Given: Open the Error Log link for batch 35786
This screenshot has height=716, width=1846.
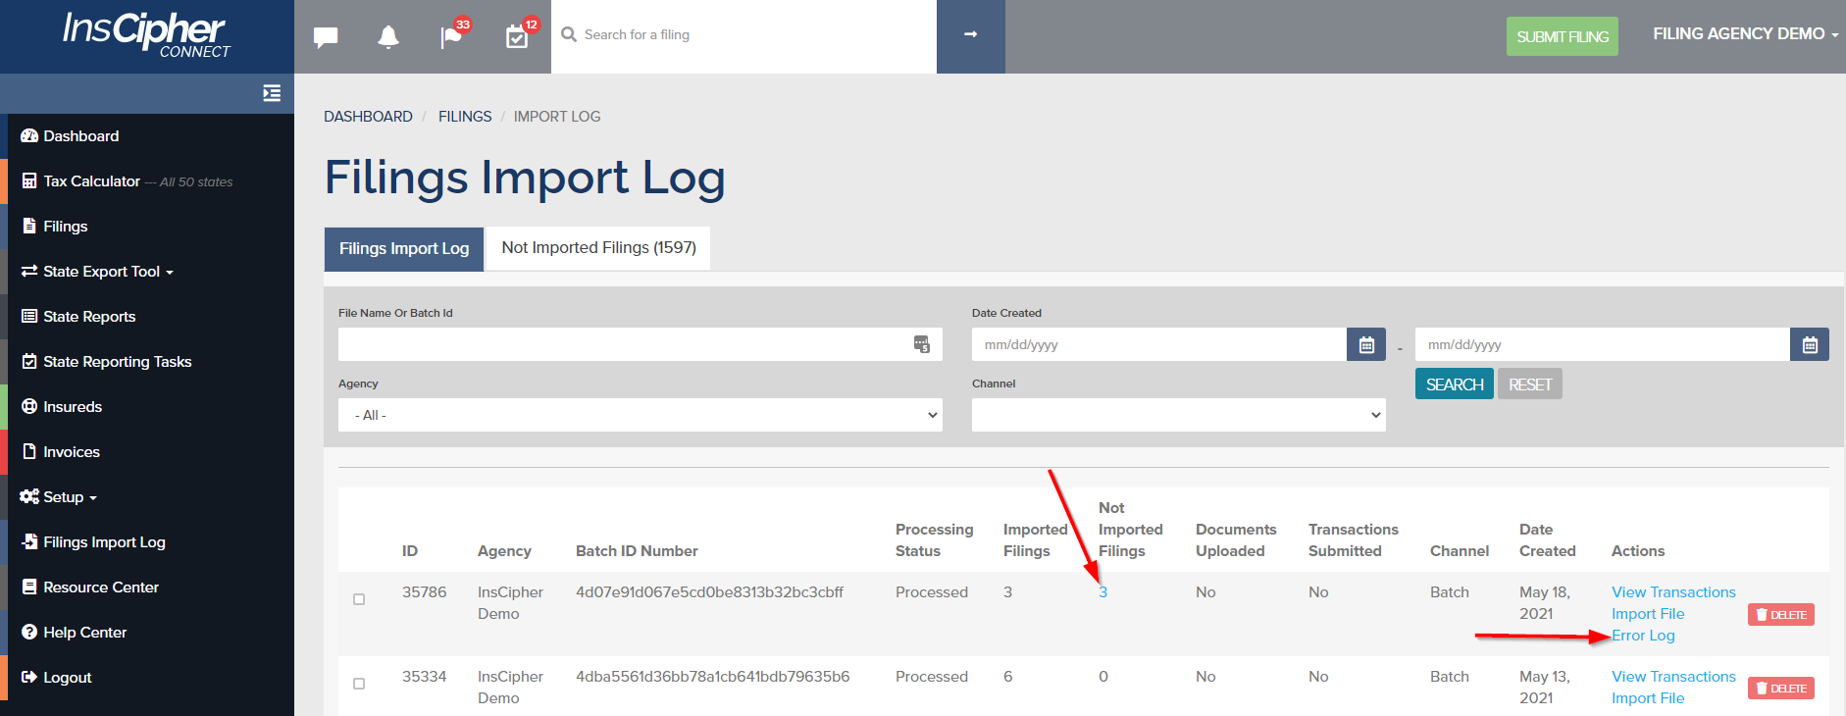Looking at the screenshot, I should [1643, 636].
